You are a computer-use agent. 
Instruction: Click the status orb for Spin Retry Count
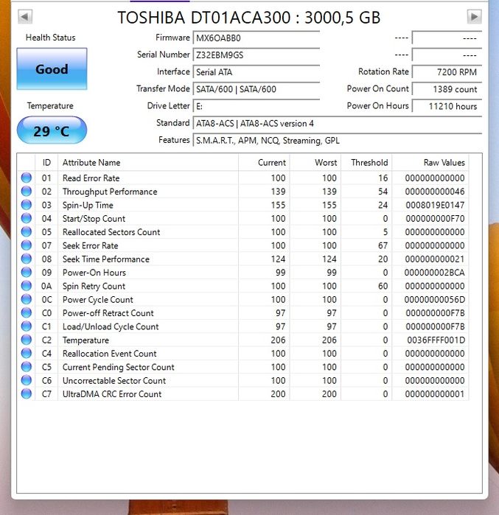click(x=27, y=286)
